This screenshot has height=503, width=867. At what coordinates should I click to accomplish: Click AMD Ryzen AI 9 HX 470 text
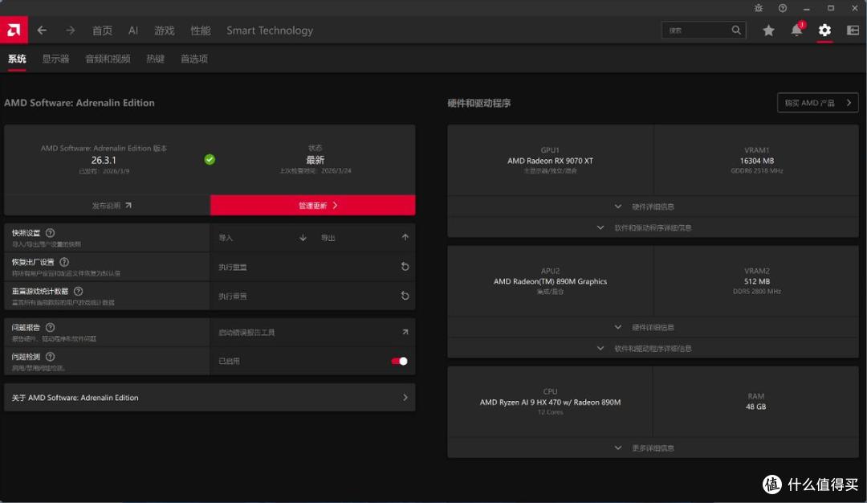(x=550, y=403)
